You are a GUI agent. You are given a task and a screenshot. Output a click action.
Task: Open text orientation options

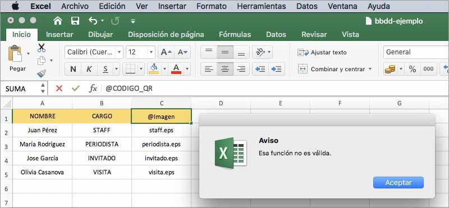[262, 52]
